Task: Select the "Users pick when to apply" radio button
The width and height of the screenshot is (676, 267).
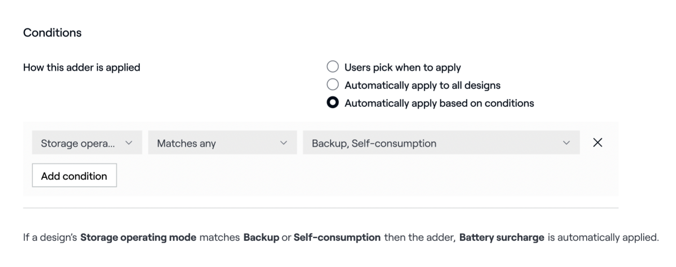Action: pos(333,67)
